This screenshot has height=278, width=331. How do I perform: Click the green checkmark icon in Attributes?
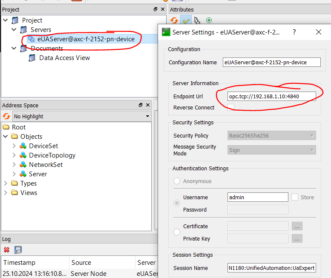tap(186, 20)
